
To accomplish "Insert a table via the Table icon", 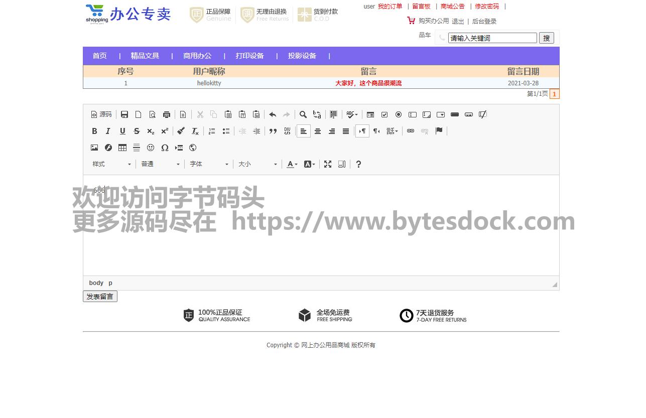I will [122, 148].
